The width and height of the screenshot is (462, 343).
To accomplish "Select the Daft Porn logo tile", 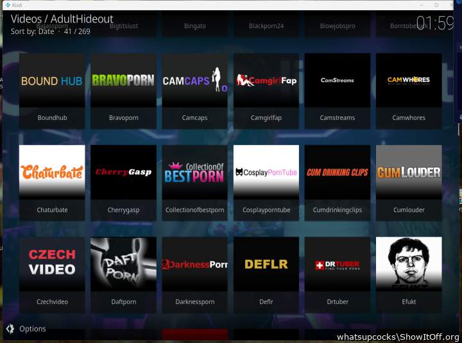I will tap(123, 264).
